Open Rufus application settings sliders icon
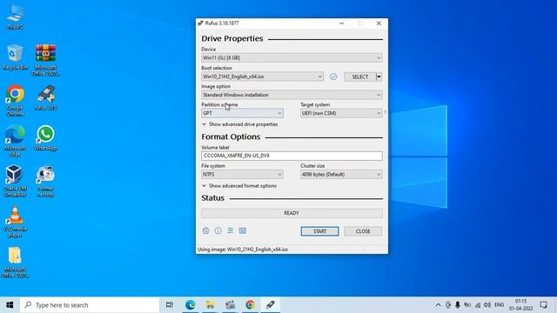557x313 pixels. 230,230
